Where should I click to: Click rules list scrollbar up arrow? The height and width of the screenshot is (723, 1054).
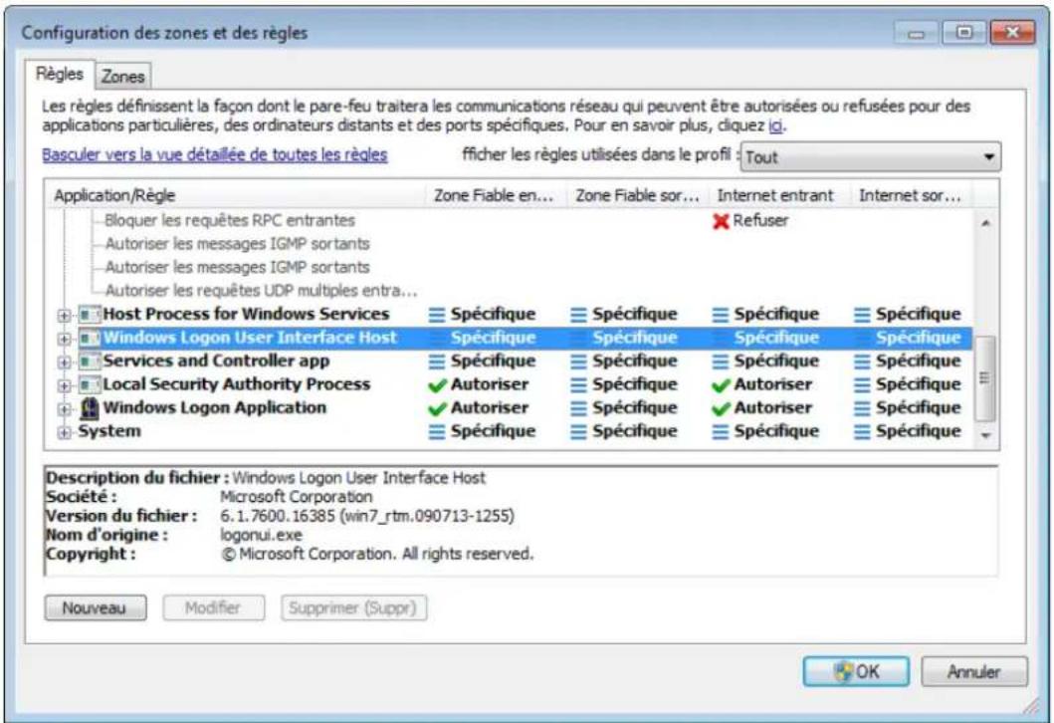point(985,223)
